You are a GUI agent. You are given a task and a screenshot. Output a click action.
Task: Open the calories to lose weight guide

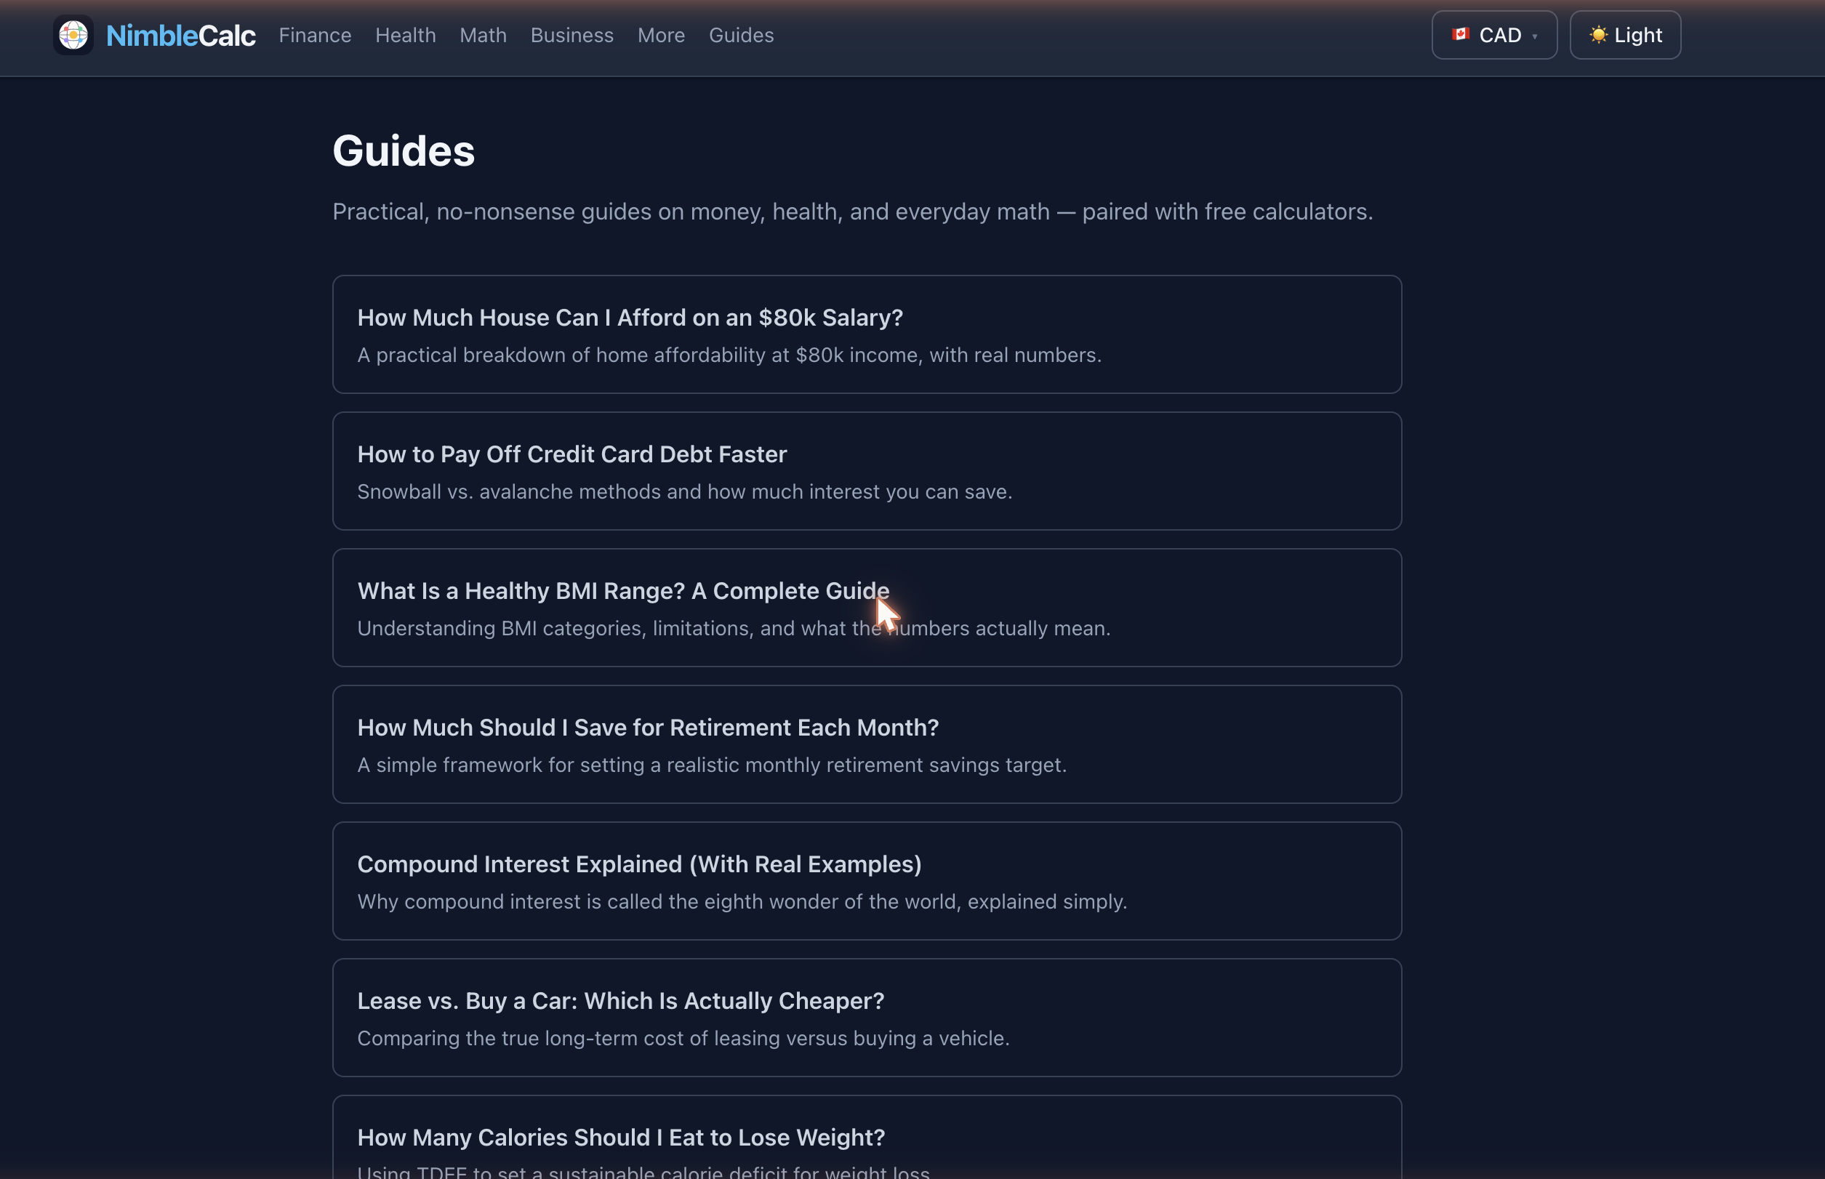click(x=867, y=1138)
